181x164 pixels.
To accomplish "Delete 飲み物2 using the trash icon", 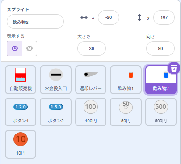I will (174, 69).
